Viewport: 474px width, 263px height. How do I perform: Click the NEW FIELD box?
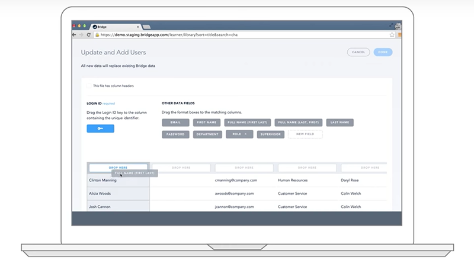(x=305, y=134)
